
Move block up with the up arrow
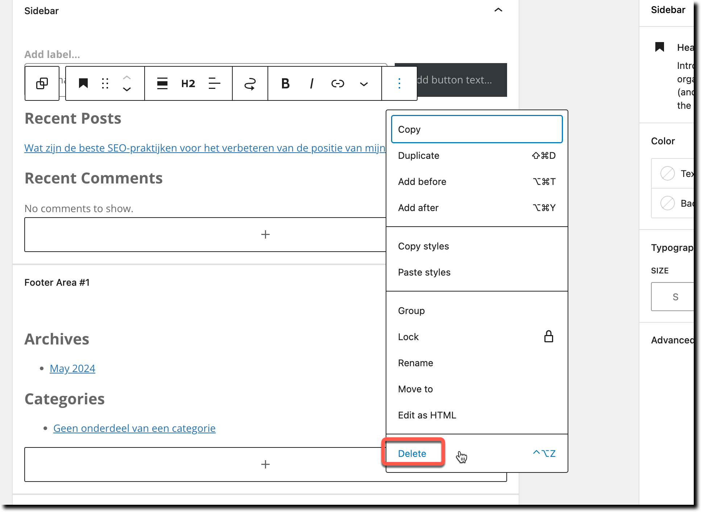coord(126,77)
